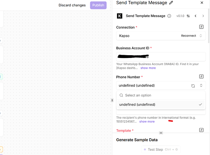This screenshot has width=210, height=155.
Task: Publish the flow
Action: coord(98,5)
